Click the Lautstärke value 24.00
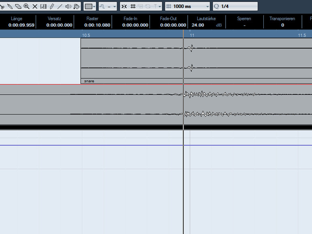Viewport: 312px width, 234px height. coord(198,25)
